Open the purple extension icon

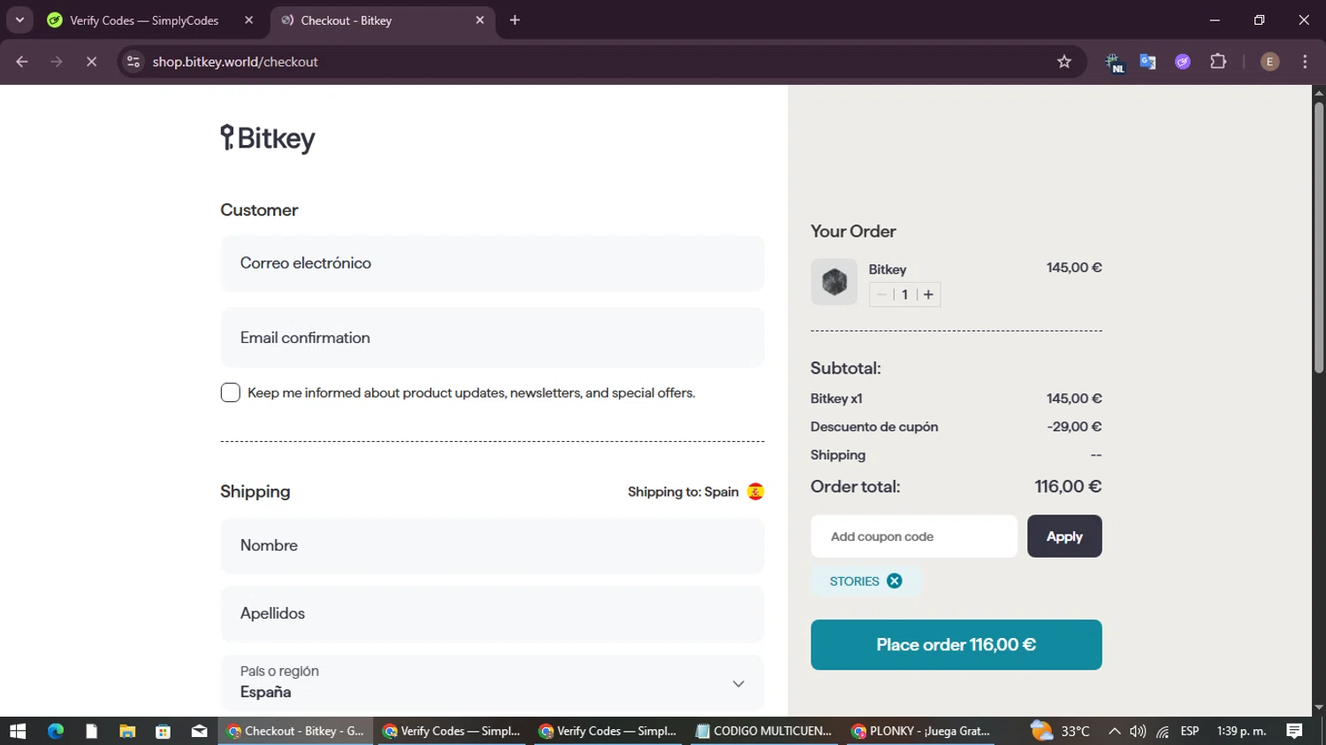pos(1183,62)
